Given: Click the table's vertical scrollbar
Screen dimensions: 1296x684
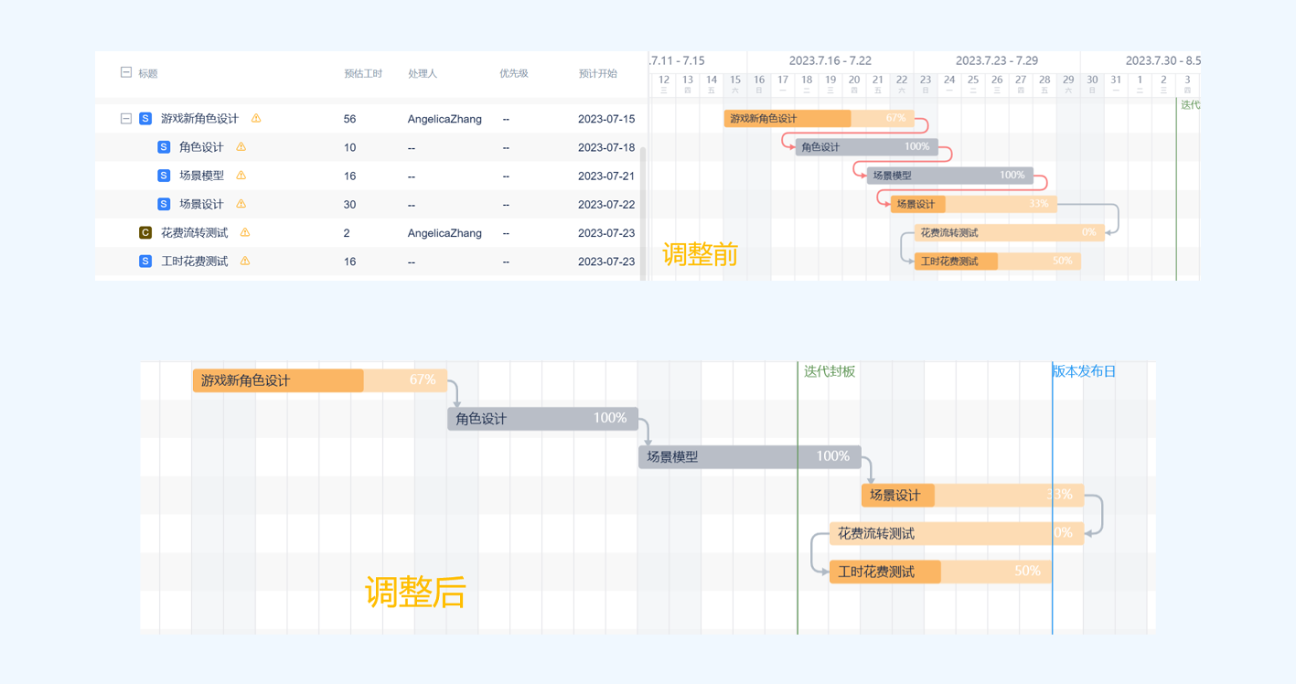Looking at the screenshot, I should pyautogui.click(x=642, y=212).
